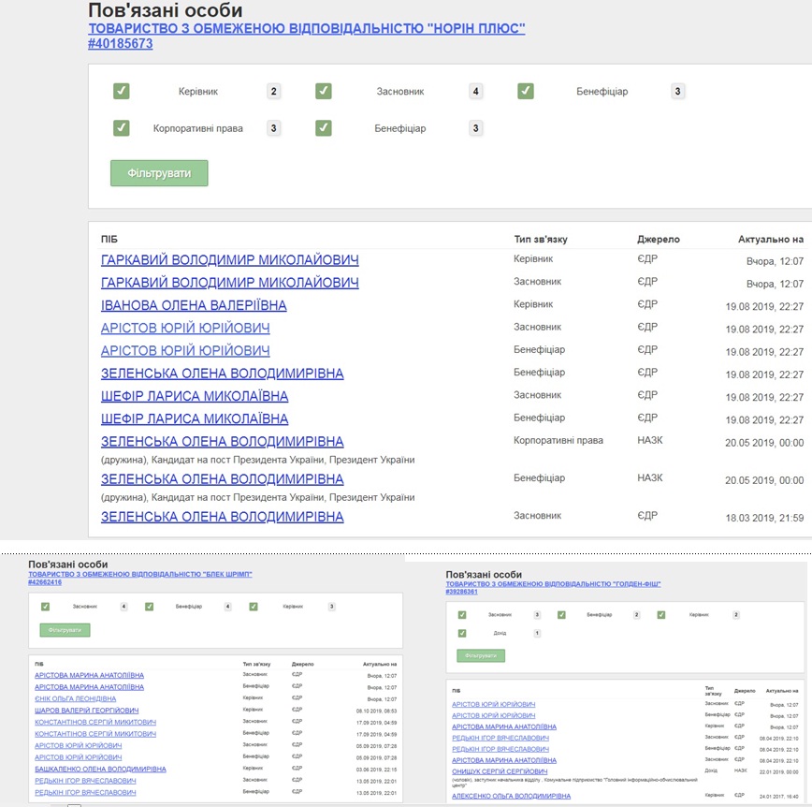Open БАШКАЛЕНКО ОЛЕНА ВОЛОДИМИРІВНА person link

(100, 769)
